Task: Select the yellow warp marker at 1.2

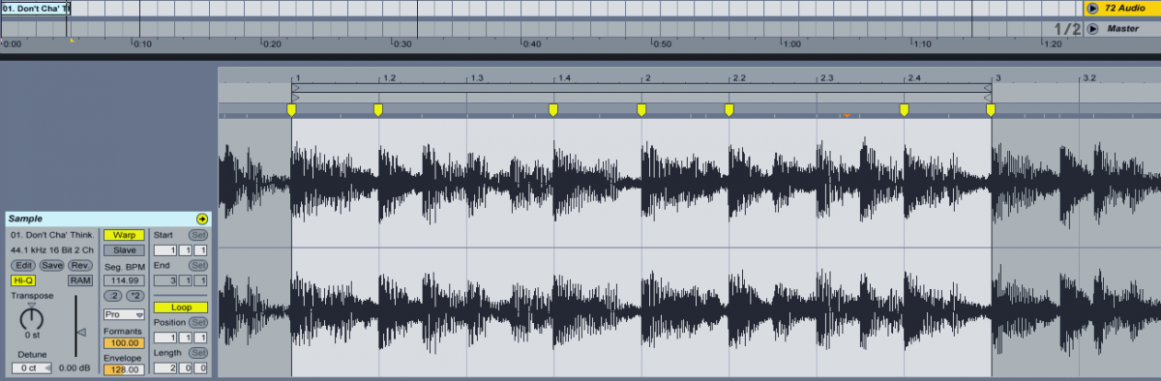Action: 378,110
